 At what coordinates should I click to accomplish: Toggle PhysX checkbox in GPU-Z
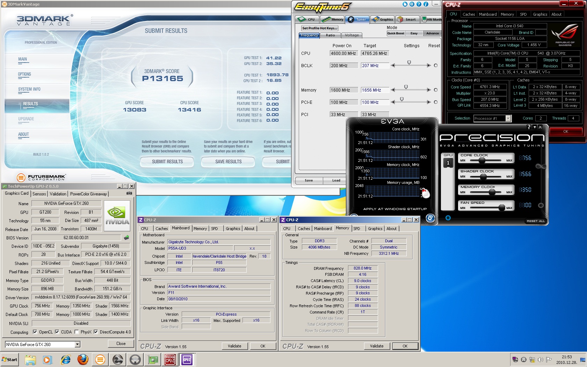(x=77, y=332)
